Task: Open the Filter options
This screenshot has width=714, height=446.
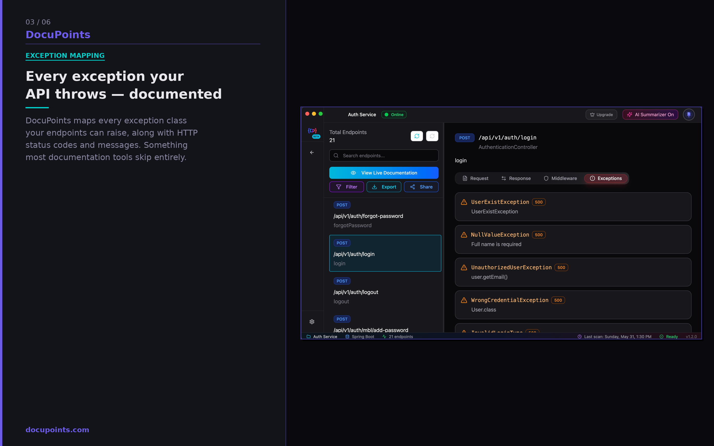Action: [x=346, y=187]
